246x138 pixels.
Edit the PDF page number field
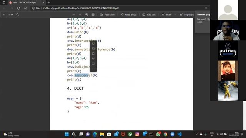(4, 15)
